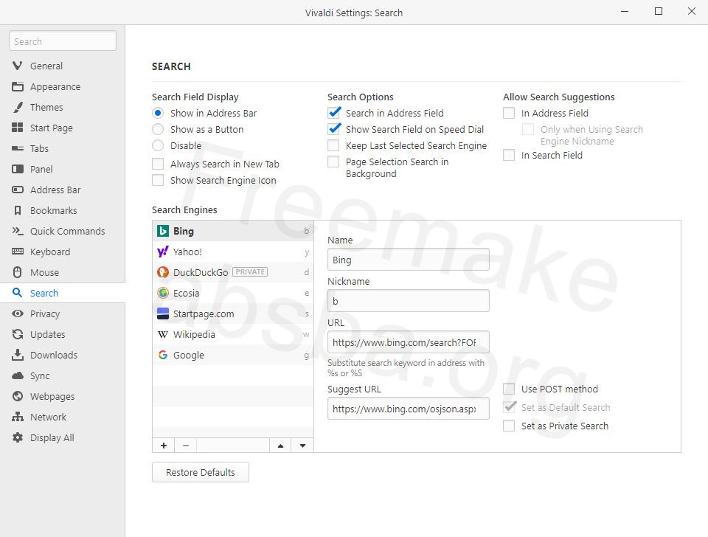Allow suggestions In Address Field
Image resolution: width=708 pixels, height=537 pixels.
click(509, 113)
